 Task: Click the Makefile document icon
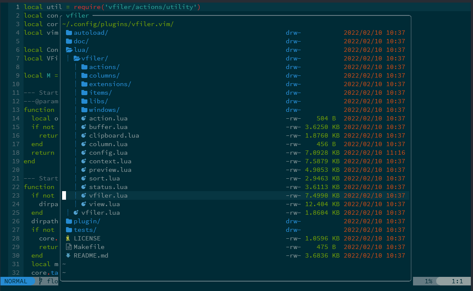pyautogui.click(x=69, y=247)
